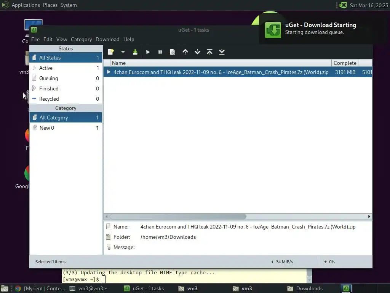Viewport: 390px width, 293px height.
Task: Select the Queuing status filter
Action: coord(66,78)
